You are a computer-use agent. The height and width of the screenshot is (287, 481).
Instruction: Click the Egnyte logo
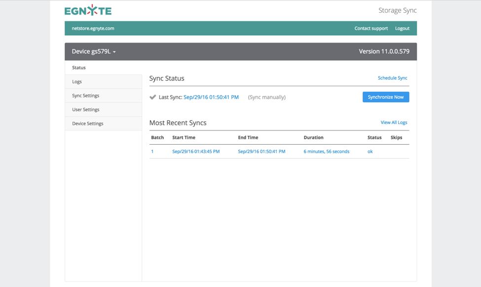[88, 10]
